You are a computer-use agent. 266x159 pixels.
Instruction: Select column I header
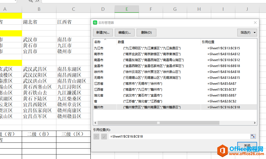pyautogui.click(x=223, y=9)
